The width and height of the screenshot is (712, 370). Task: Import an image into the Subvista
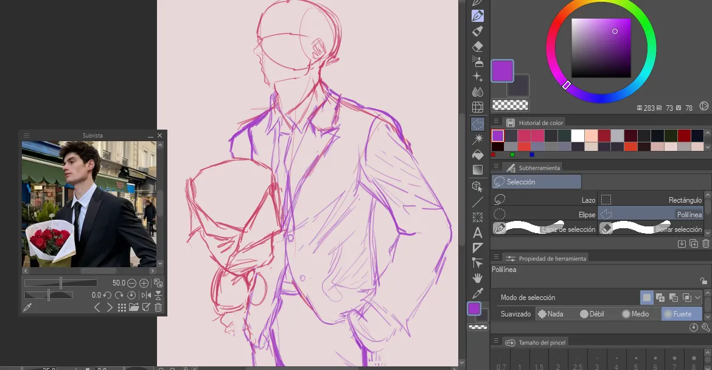133,307
